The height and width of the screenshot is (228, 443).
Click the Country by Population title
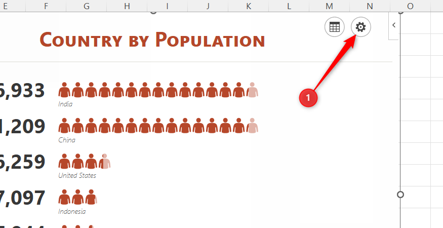click(152, 40)
